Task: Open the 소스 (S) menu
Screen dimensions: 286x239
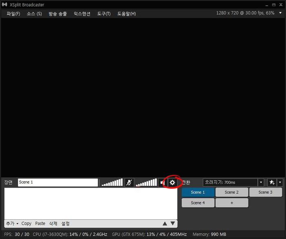Action: [34, 13]
